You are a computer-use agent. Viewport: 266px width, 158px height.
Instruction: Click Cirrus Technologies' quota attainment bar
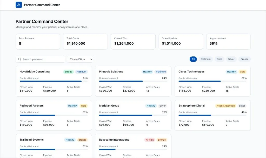(212, 81)
